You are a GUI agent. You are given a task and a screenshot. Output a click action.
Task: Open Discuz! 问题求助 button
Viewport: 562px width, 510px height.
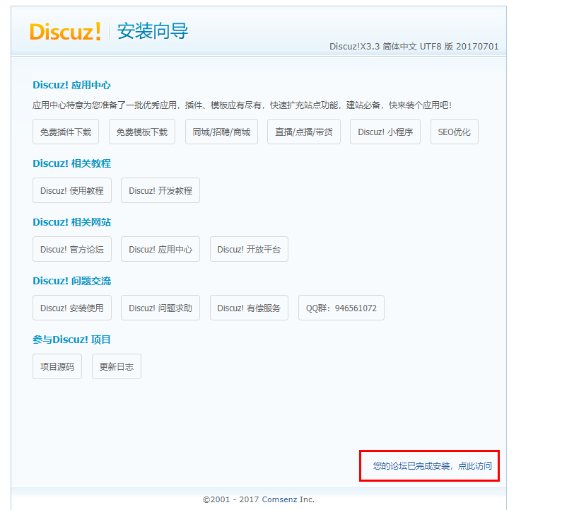(x=160, y=308)
